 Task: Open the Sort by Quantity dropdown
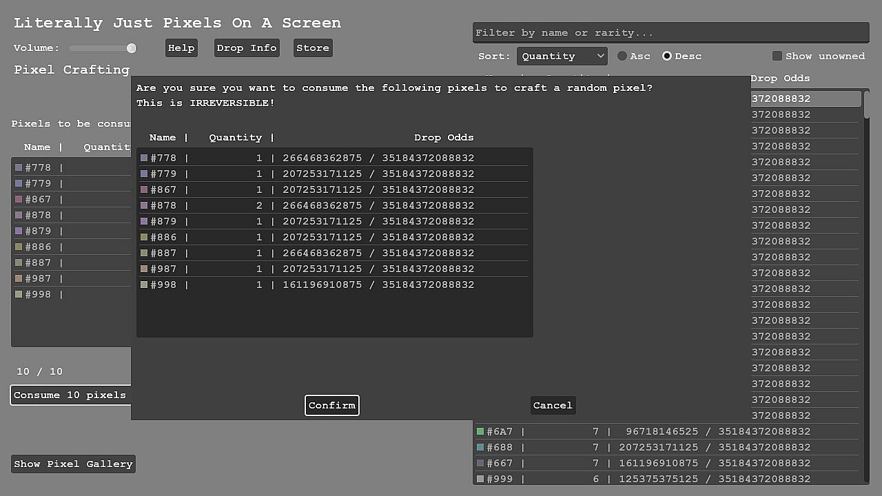562,56
